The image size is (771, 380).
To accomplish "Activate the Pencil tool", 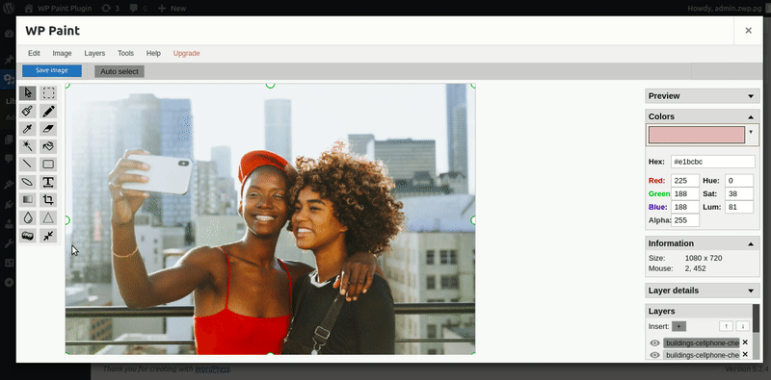I will [48, 111].
